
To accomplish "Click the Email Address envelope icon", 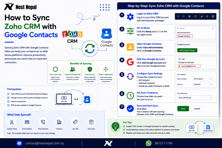I will [27, 122].
